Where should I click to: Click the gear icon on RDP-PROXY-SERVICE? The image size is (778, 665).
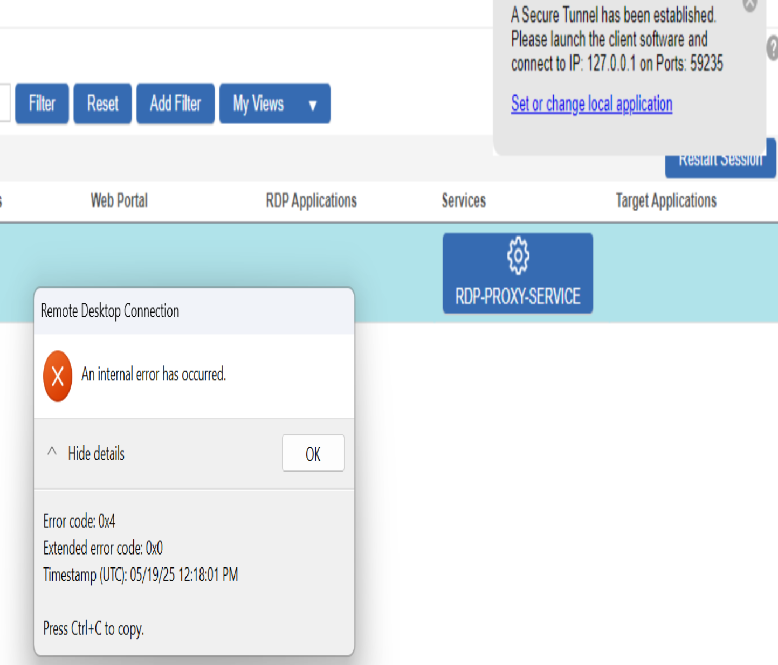point(518,255)
